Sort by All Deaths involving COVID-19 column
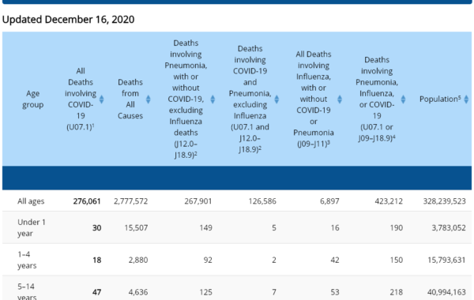 click(102, 99)
